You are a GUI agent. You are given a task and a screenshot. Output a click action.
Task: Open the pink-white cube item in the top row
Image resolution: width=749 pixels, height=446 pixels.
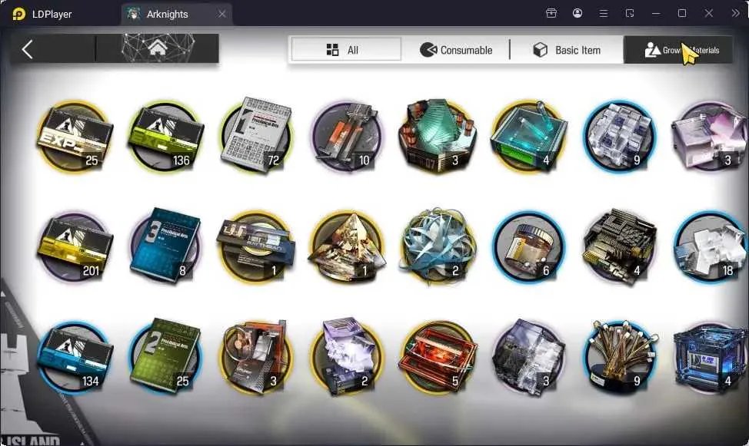pyautogui.click(x=711, y=137)
